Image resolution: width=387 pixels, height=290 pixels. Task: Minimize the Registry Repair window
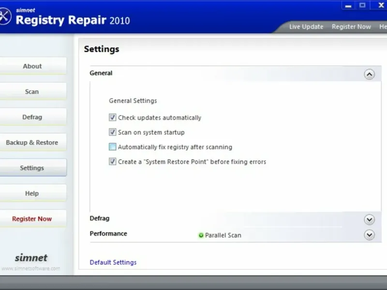click(348, 6)
